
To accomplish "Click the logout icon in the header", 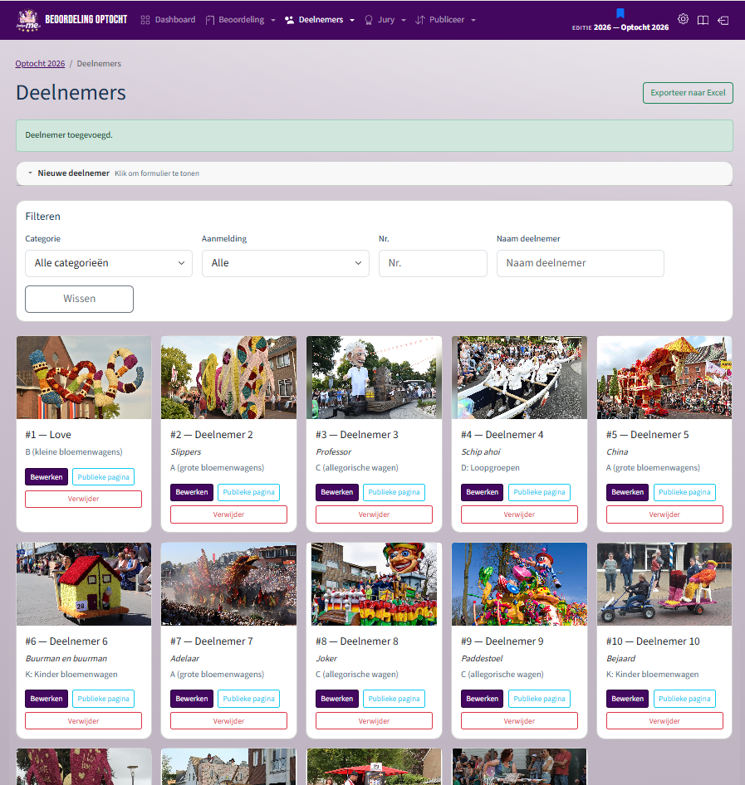I will pyautogui.click(x=723, y=20).
